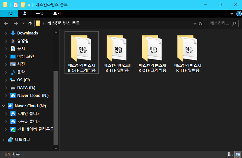Click the navigation pane scrollbar thumb
Image resolution: width=242 pixels, height=158 pixels.
pos(56,108)
